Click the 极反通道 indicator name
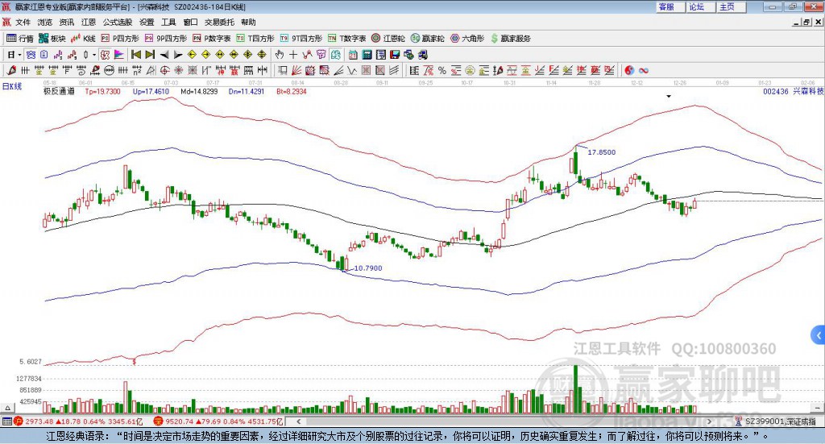The image size is (825, 444). [x=59, y=91]
